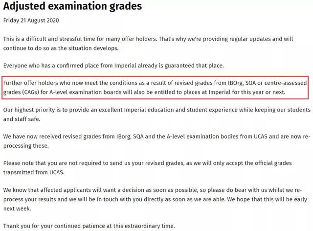The height and width of the screenshot is (231, 313).
Task: Click the "Adjusted examination grades" heading
Action: click(x=72, y=7)
